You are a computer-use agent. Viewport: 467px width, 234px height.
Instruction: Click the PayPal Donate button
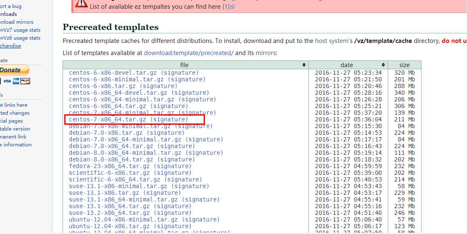(x=13, y=70)
